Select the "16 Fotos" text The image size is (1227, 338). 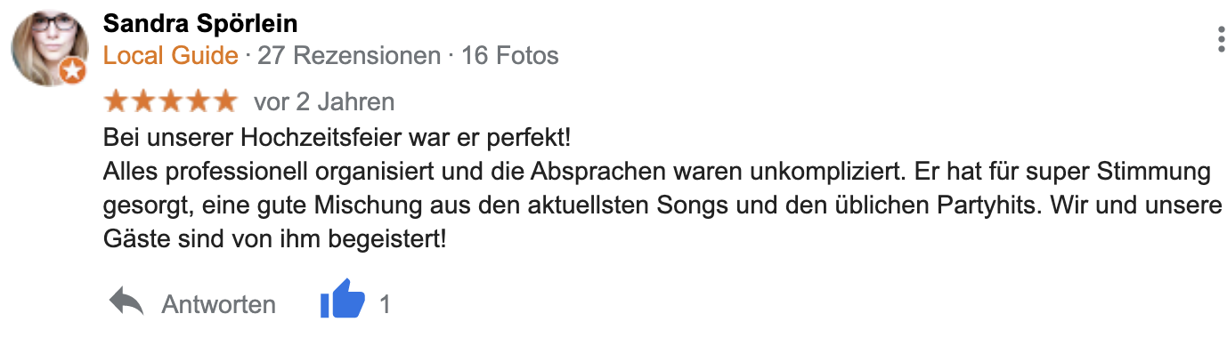[x=510, y=56]
